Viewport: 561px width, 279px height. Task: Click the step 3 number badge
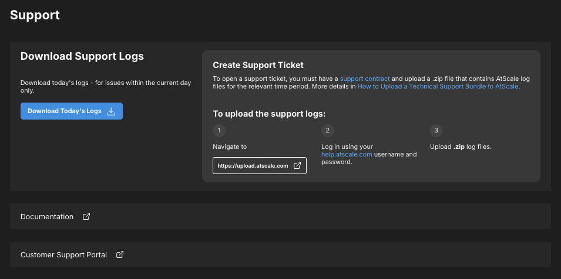tap(436, 130)
